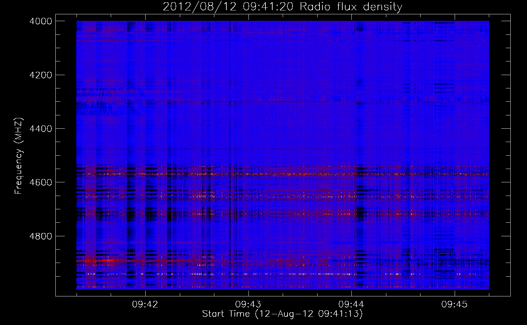Click the 09:42 time axis label
Viewport: 527px width, 325px height.
click(145, 304)
